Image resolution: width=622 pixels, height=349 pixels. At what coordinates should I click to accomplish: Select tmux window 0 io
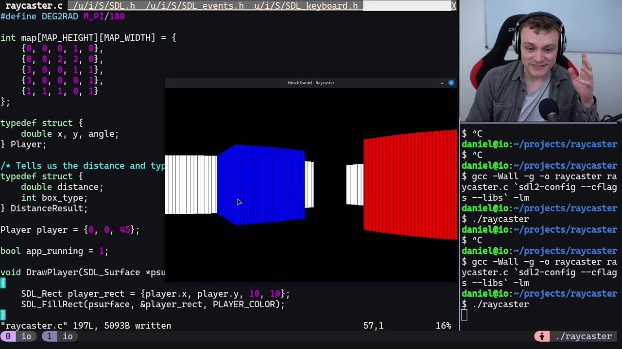click(19, 336)
